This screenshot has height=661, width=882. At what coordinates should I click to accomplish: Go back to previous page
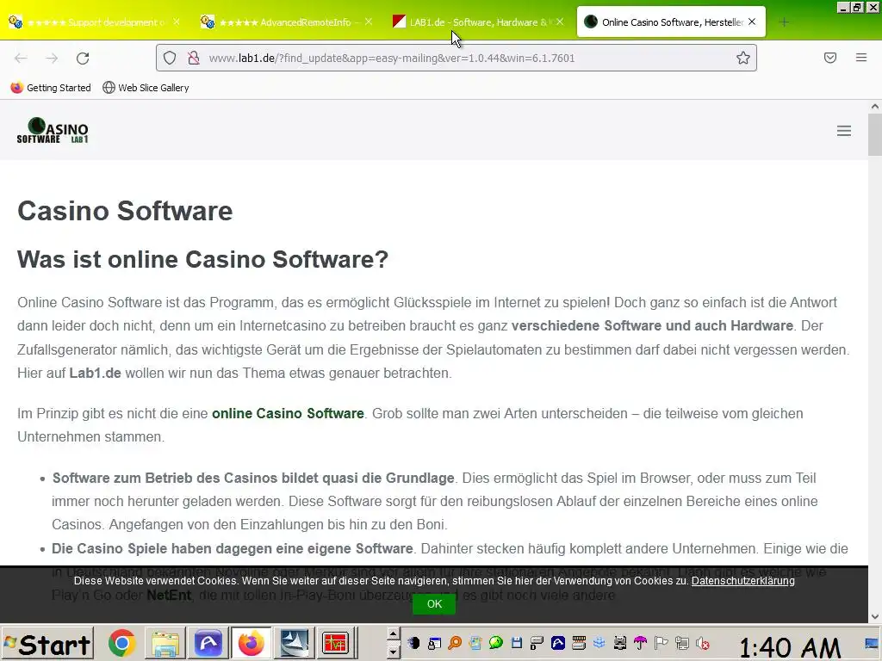coord(21,58)
